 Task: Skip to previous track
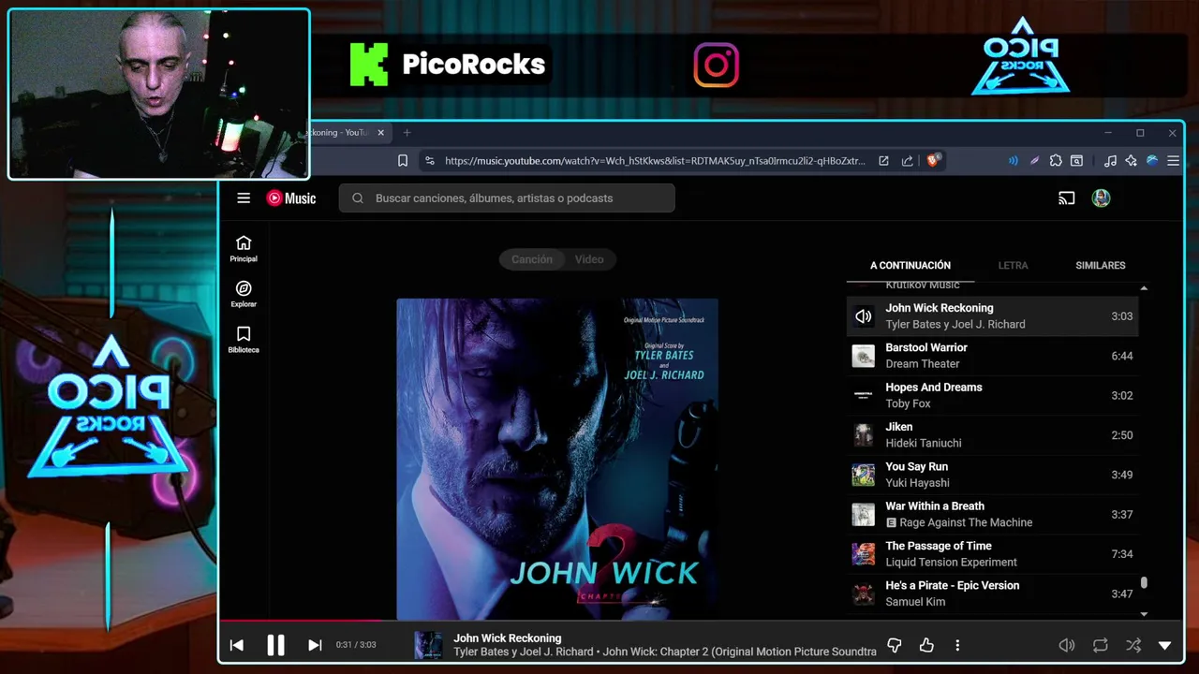coord(237,645)
